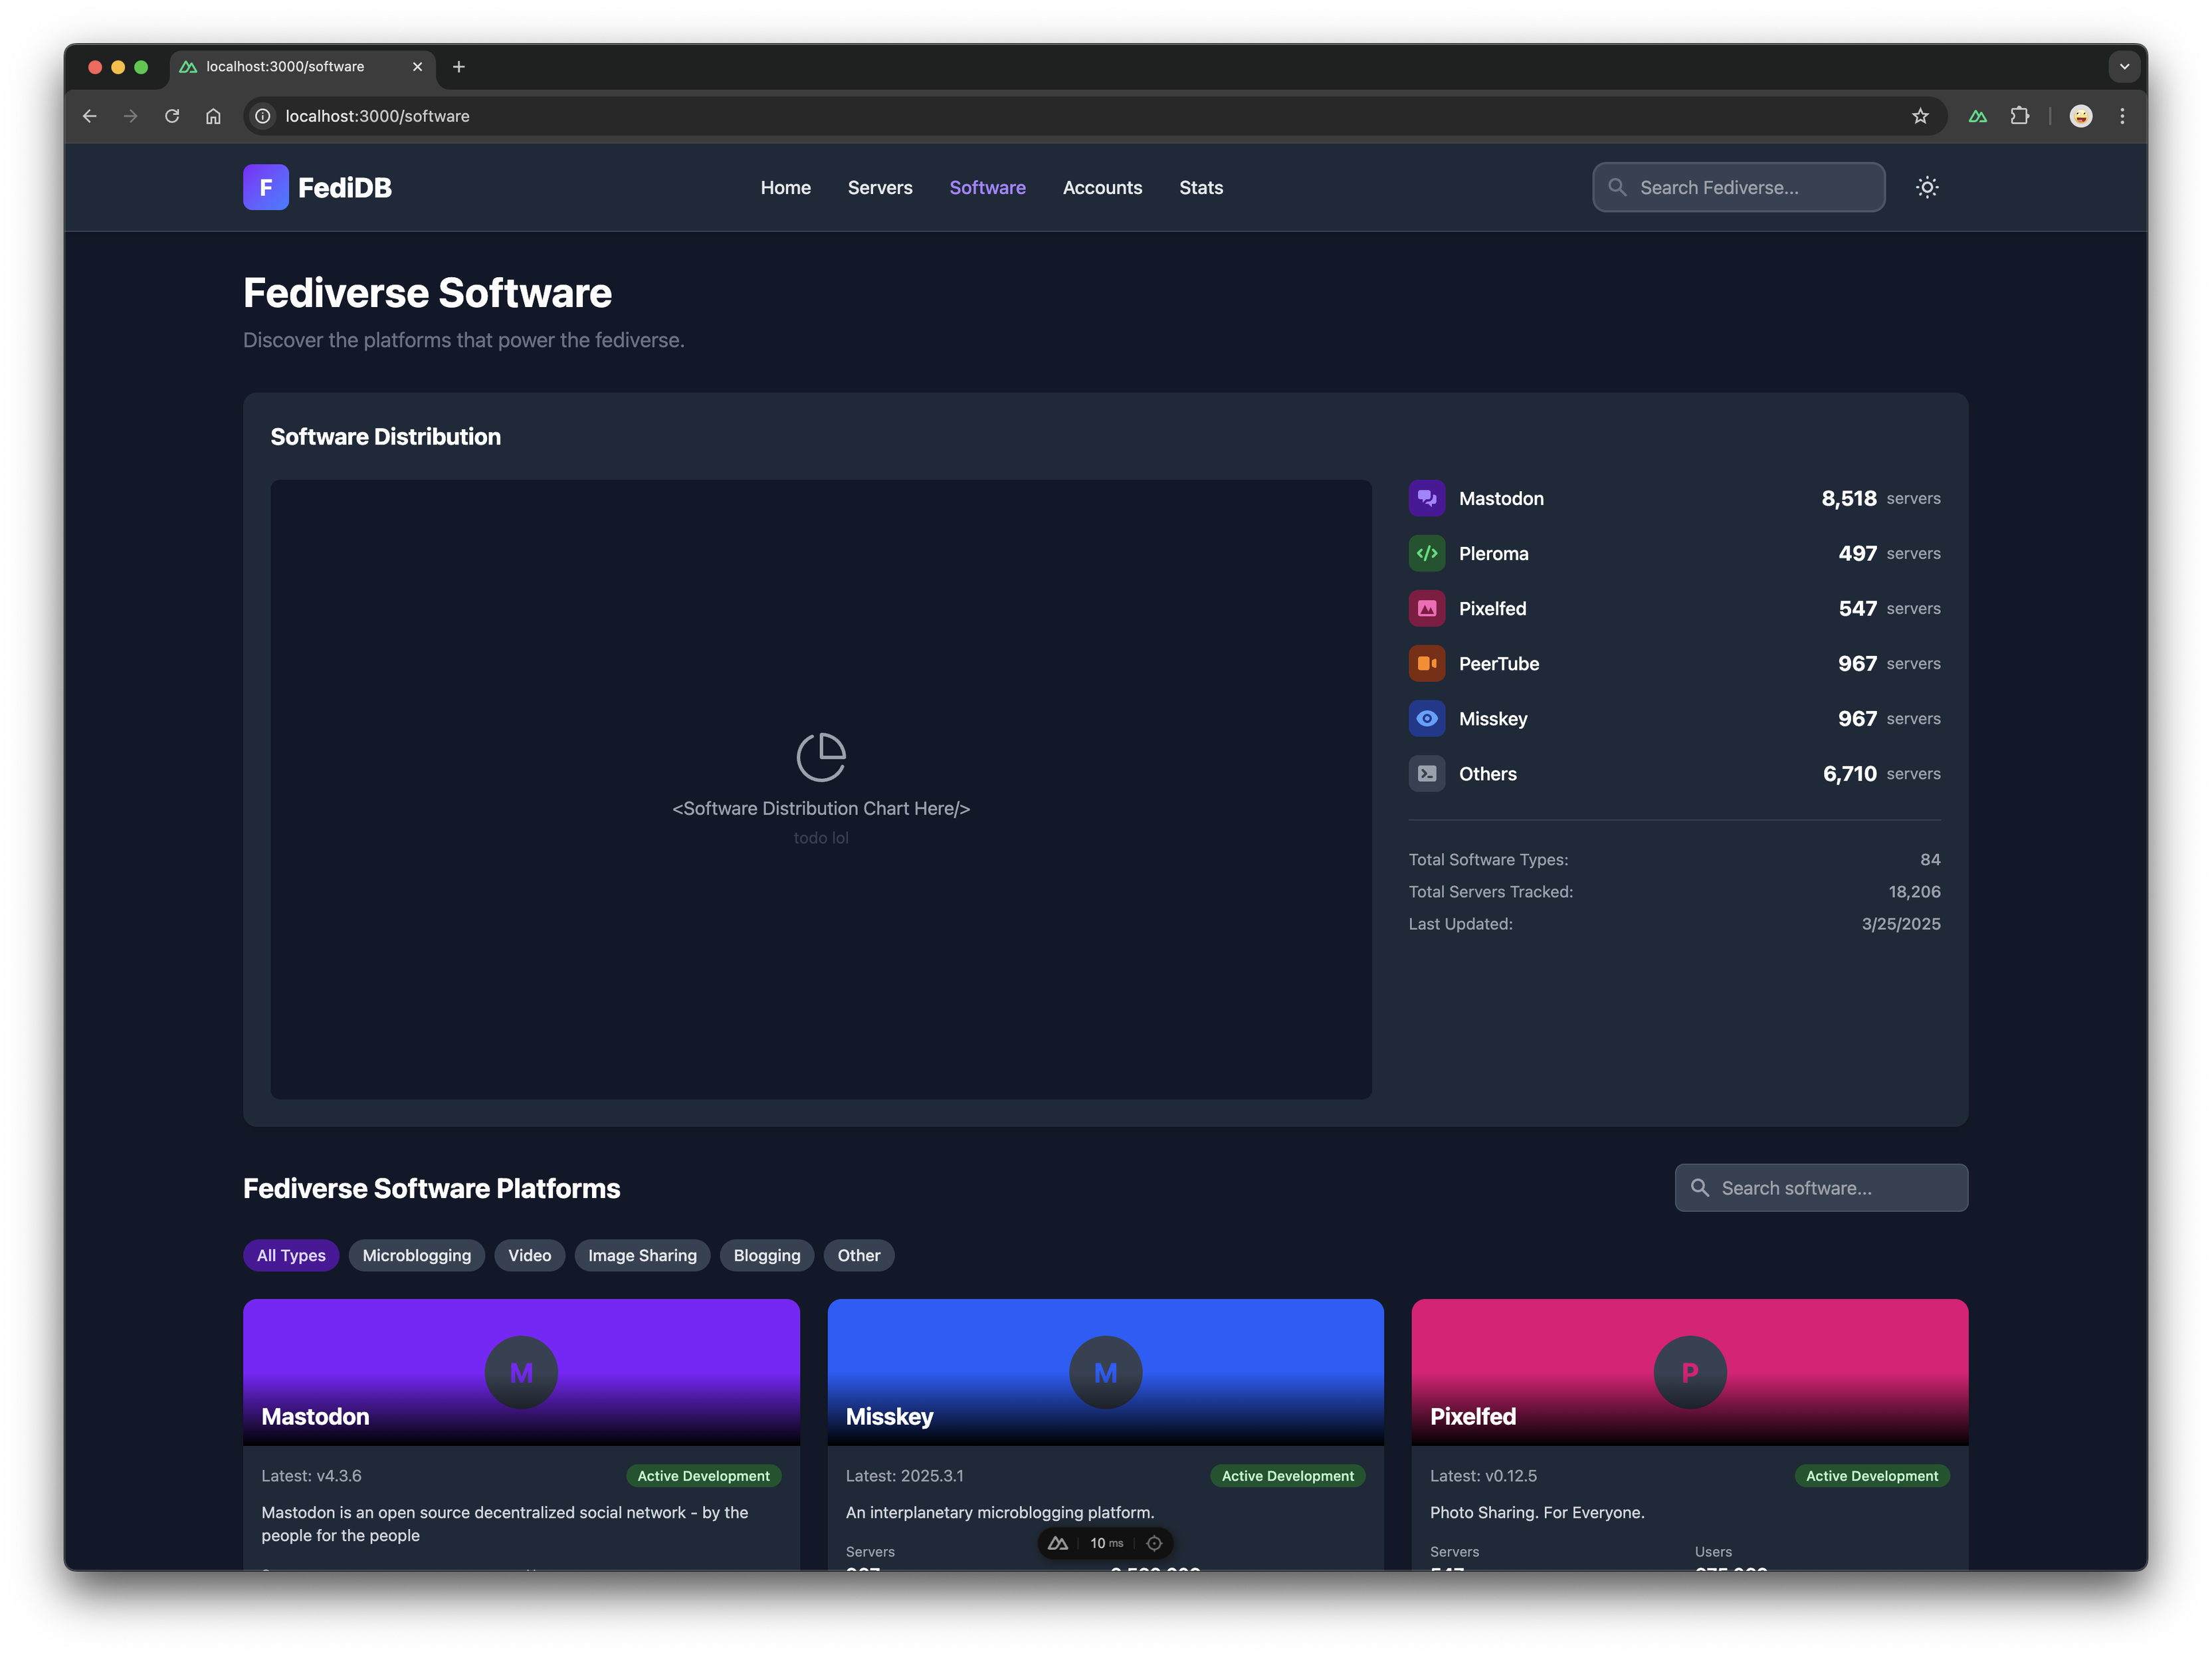
Task: Open a new browser tab with plus button
Action: 459,67
